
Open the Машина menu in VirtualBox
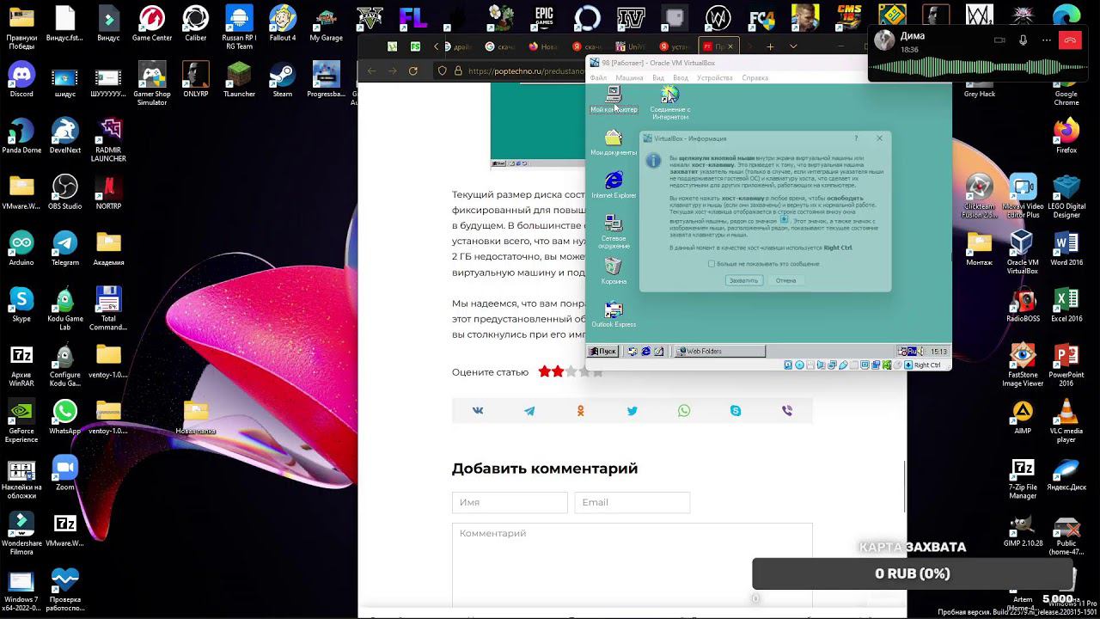(x=629, y=77)
